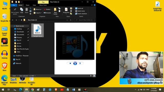Image resolution: width=164 pixels, height=92 pixels.
Task: Open File Explorer help icon
Action: [95, 5]
